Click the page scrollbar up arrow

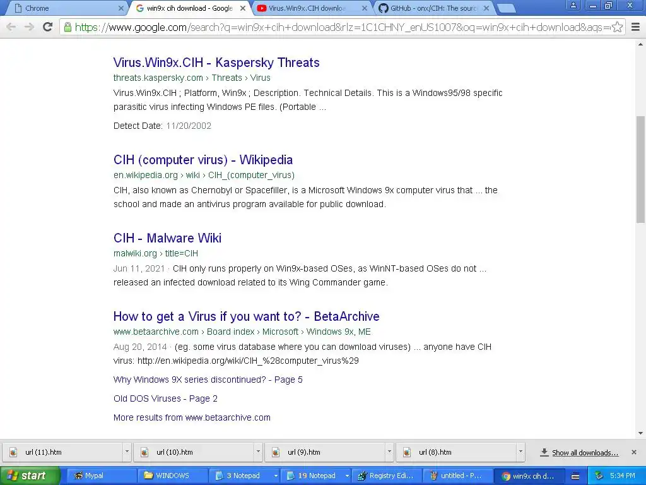tap(641, 44)
